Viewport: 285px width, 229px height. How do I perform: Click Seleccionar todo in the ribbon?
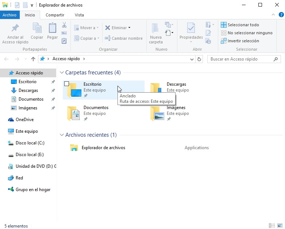(x=243, y=25)
